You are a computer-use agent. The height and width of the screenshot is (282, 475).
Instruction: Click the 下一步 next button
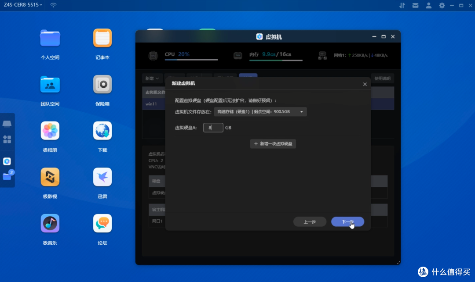(x=347, y=222)
